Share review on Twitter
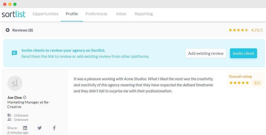 tap(40, 128)
